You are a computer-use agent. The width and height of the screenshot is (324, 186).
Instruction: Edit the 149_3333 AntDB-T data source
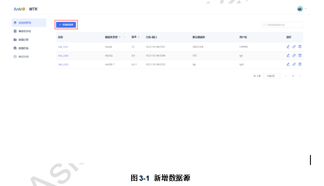tap(288, 64)
